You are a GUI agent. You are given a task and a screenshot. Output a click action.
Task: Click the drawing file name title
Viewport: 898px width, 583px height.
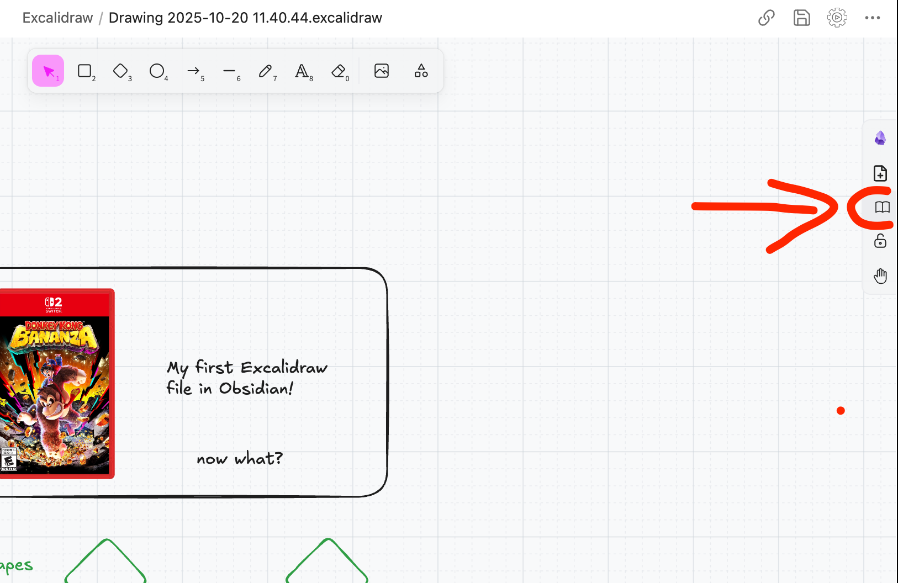coord(245,18)
